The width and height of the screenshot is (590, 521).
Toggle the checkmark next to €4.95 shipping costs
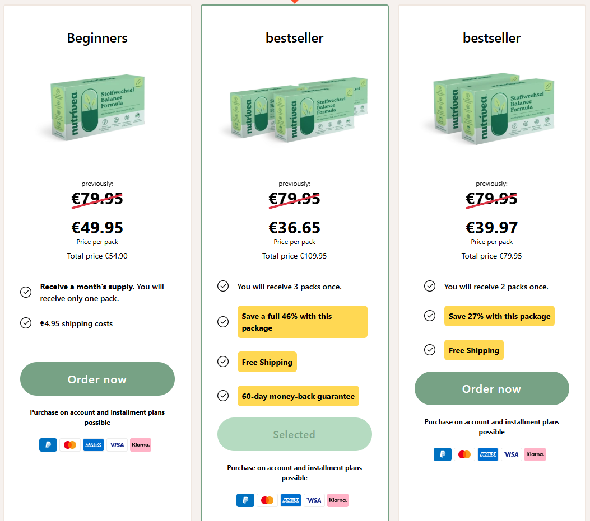point(26,323)
